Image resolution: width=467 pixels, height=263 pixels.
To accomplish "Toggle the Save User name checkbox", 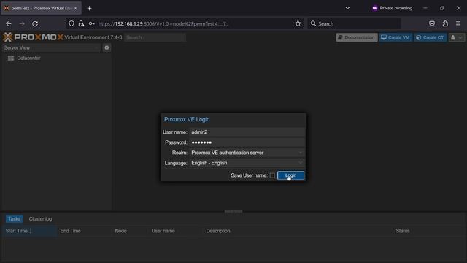I will [x=272, y=175].
